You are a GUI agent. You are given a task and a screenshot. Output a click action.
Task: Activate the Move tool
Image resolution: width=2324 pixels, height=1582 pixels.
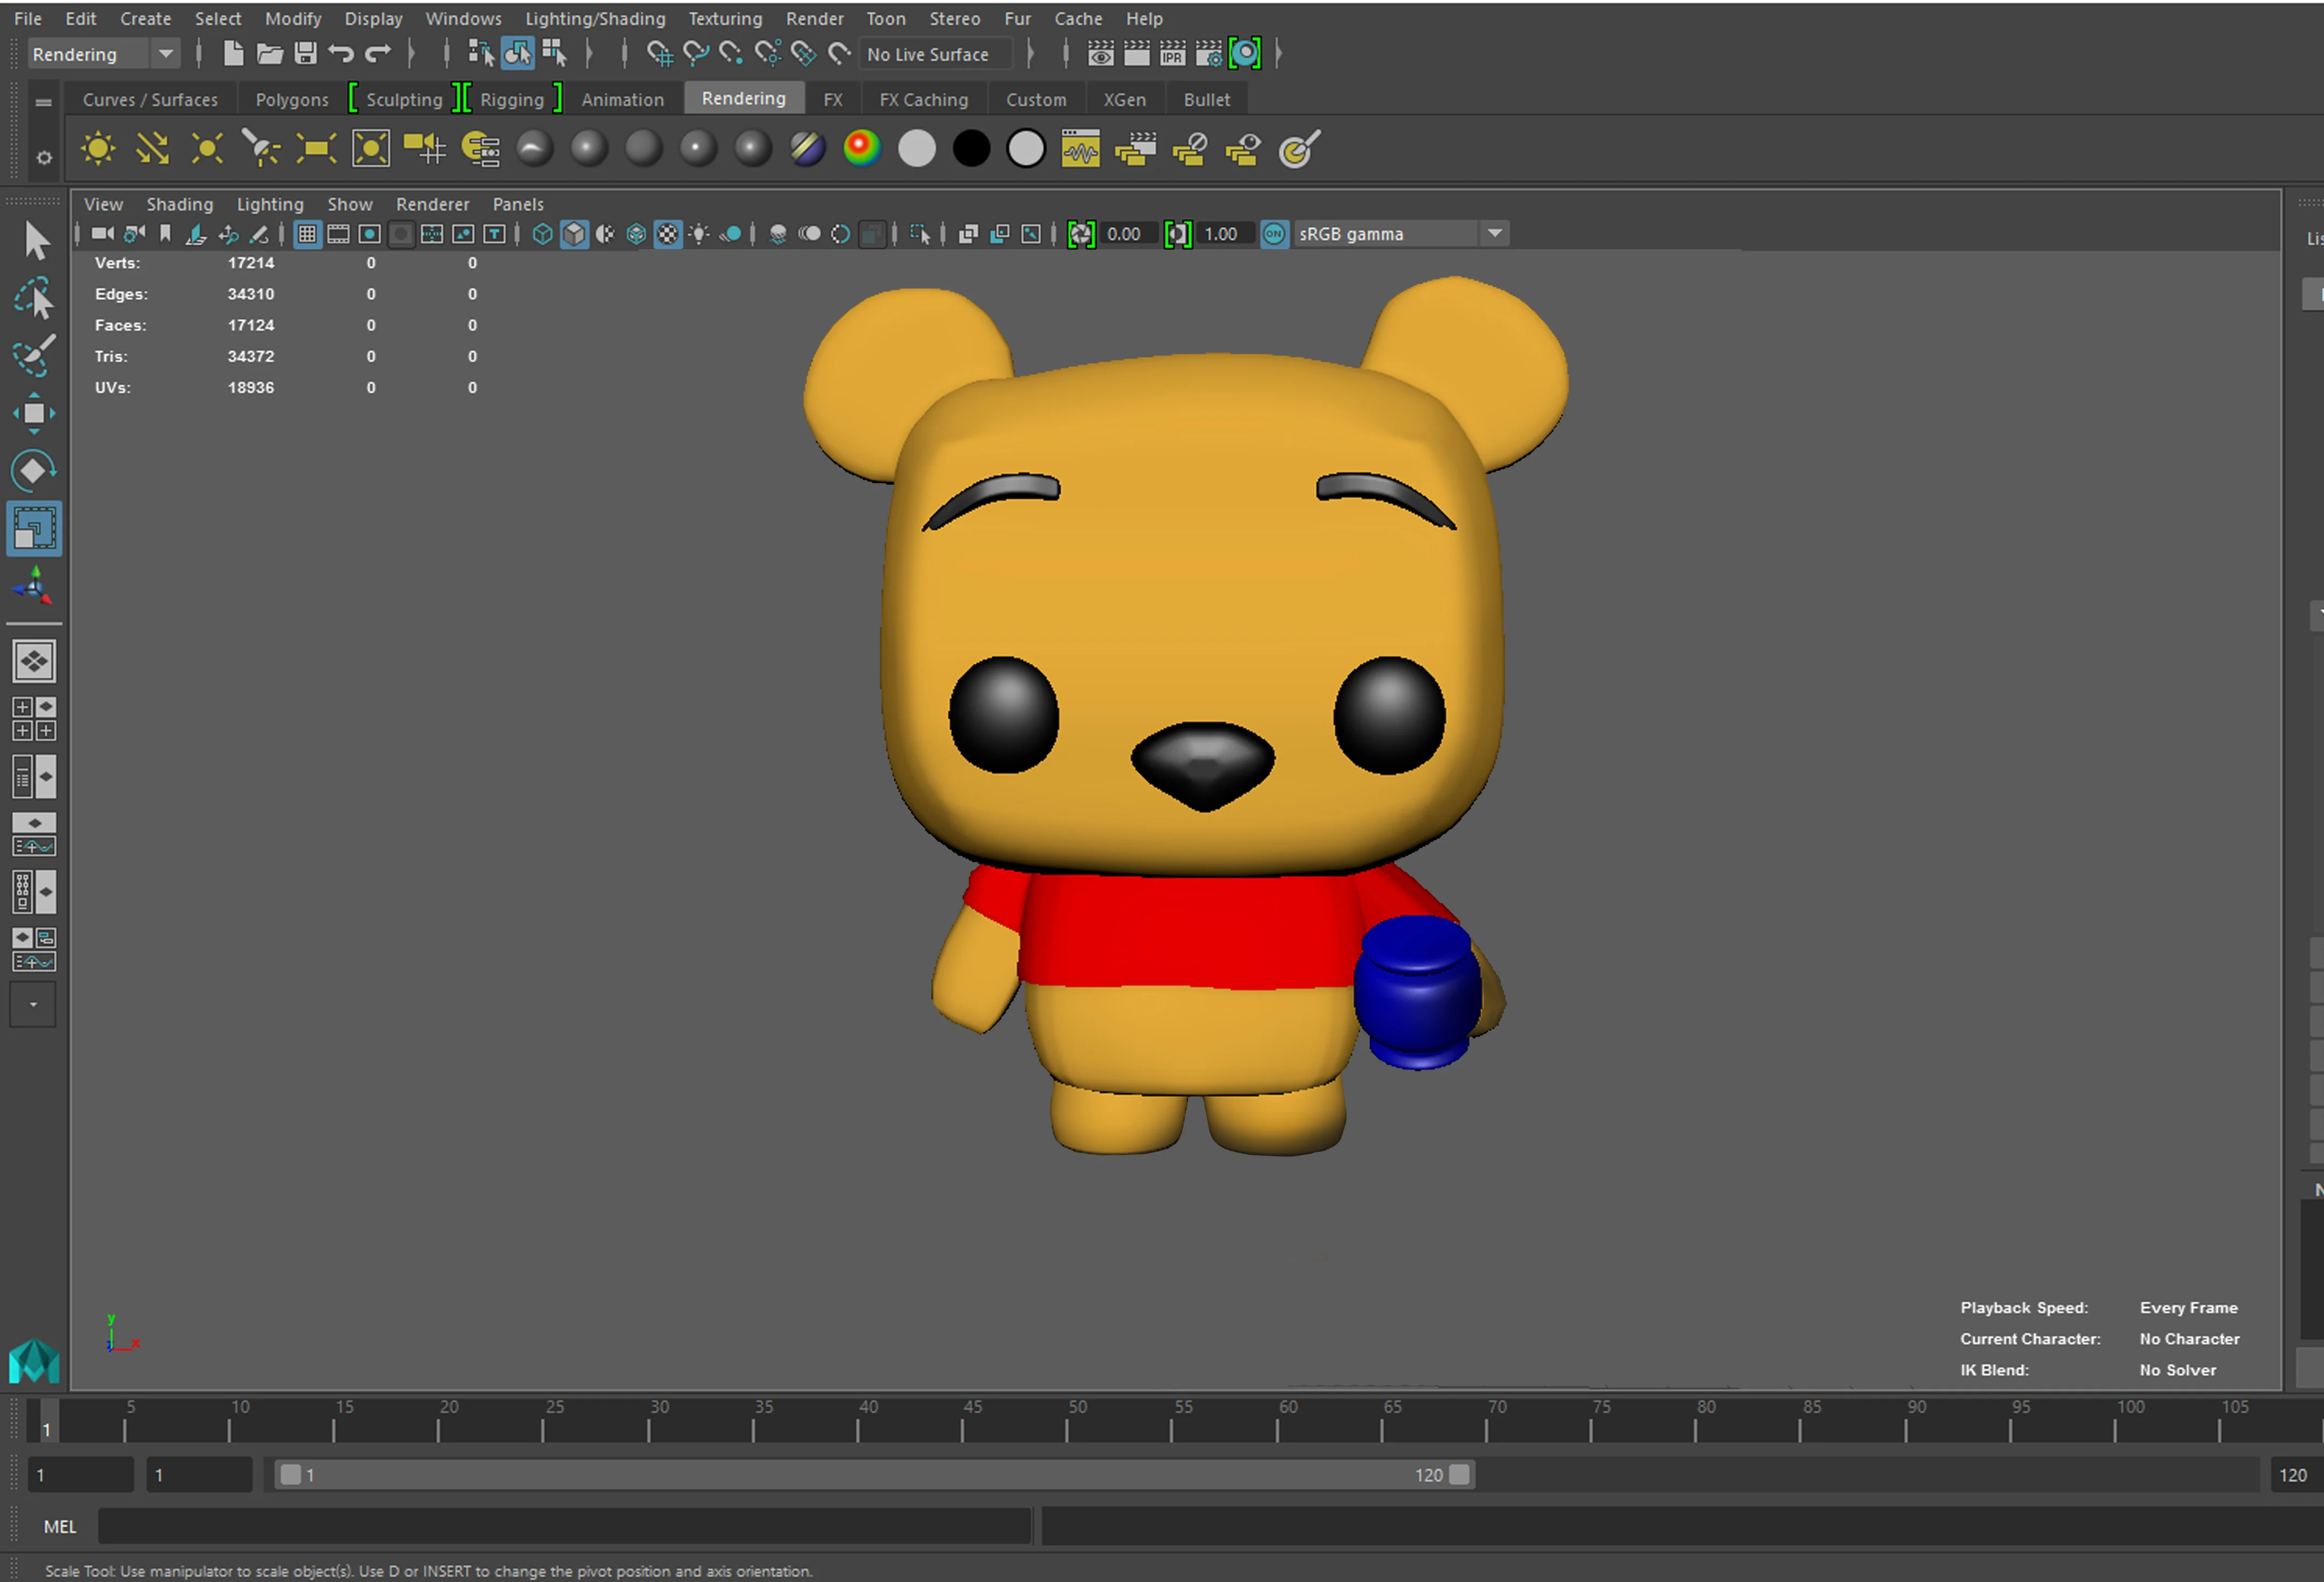35,414
